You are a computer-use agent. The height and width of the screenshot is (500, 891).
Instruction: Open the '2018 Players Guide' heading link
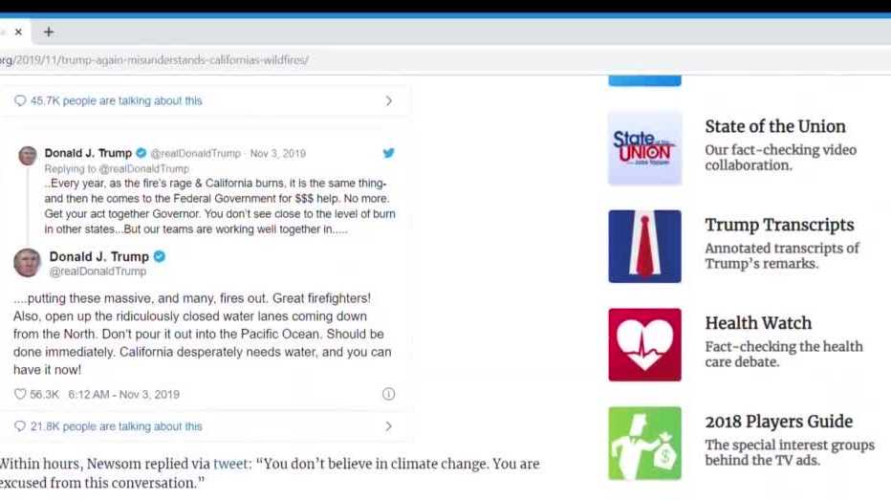click(x=778, y=422)
